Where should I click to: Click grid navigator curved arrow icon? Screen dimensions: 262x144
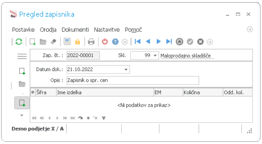click(80, 118)
